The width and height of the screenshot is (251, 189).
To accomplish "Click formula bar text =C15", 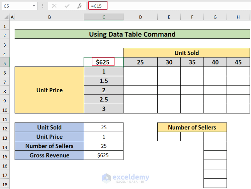I will [x=98, y=6].
